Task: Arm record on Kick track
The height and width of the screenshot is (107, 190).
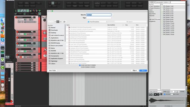Action: 17,32
